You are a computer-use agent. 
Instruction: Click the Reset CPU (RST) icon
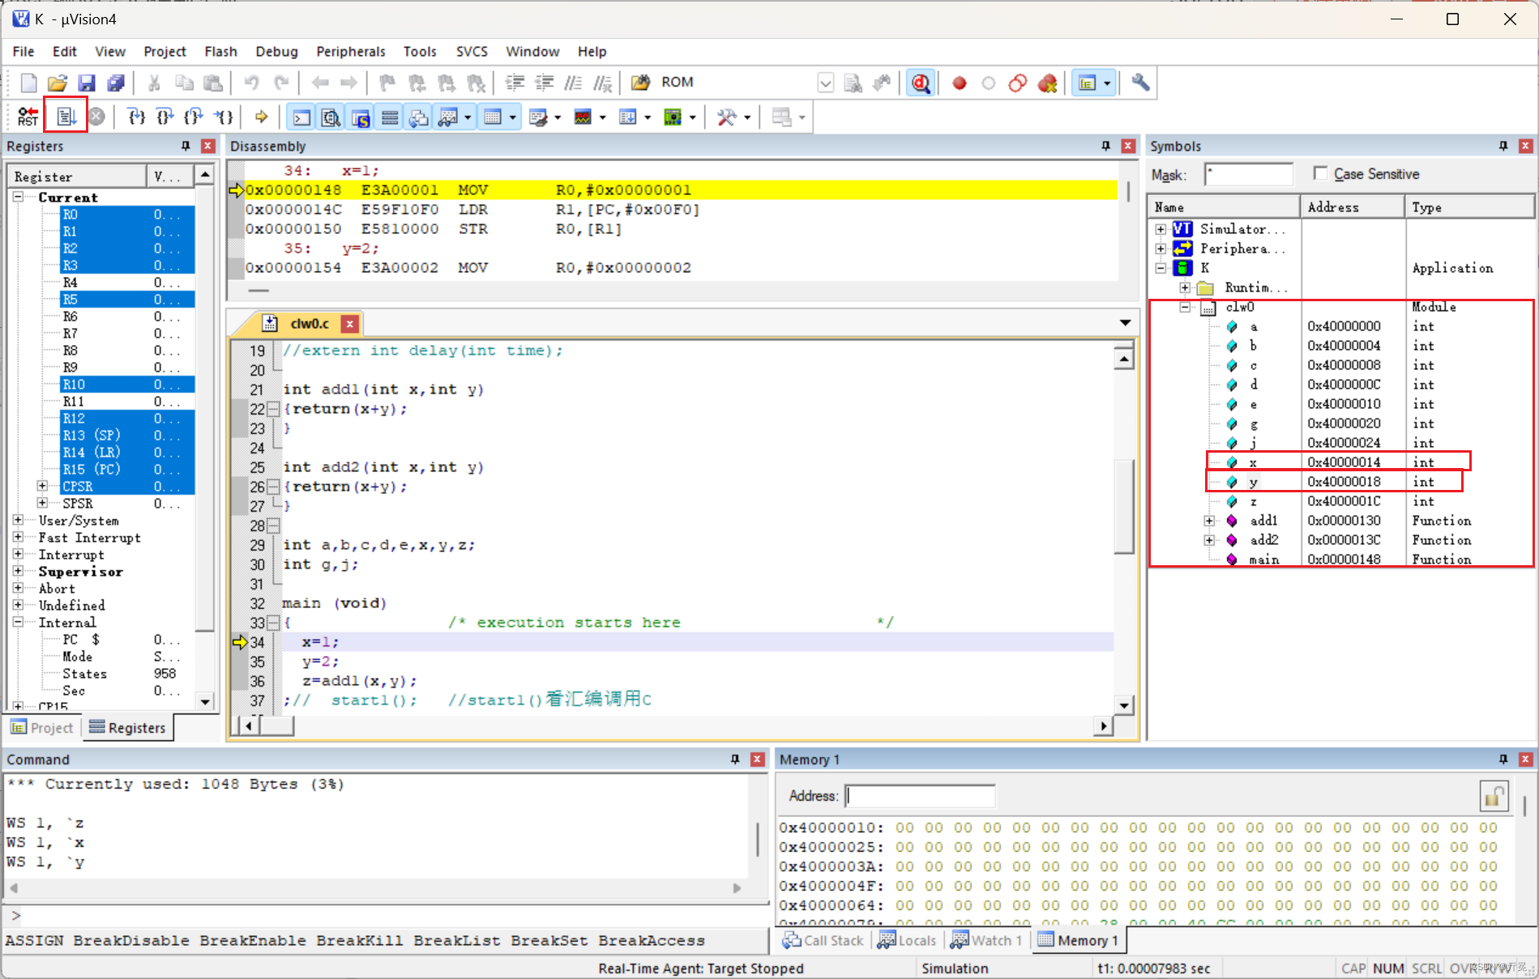(x=28, y=117)
